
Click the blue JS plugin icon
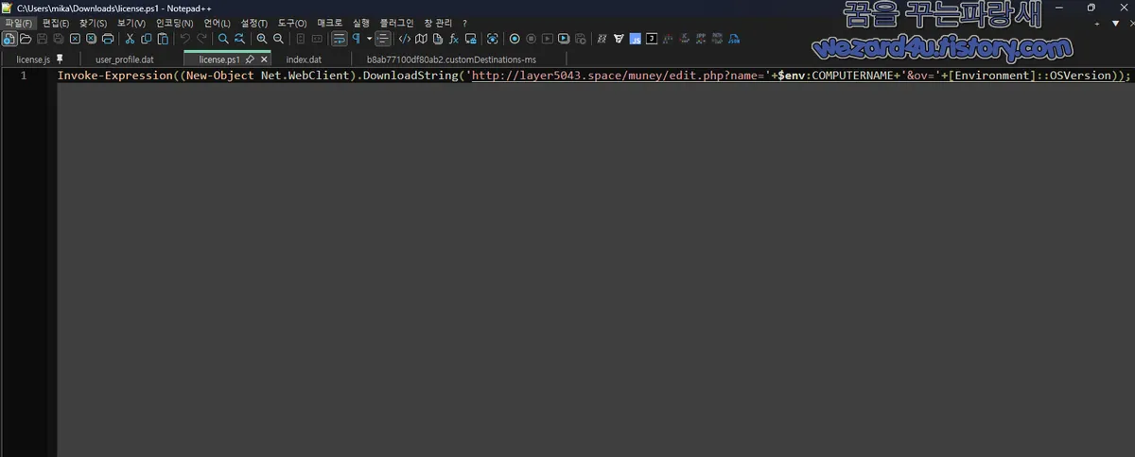[x=636, y=39]
